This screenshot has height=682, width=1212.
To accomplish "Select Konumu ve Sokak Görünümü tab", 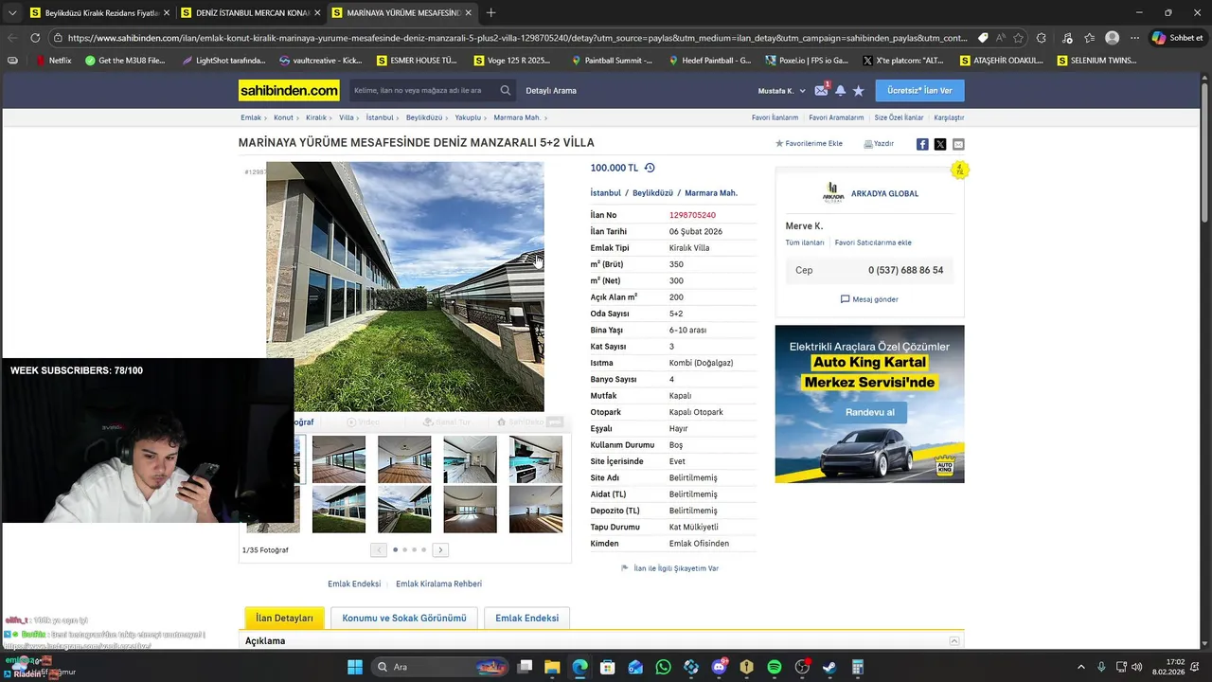I will [404, 618].
